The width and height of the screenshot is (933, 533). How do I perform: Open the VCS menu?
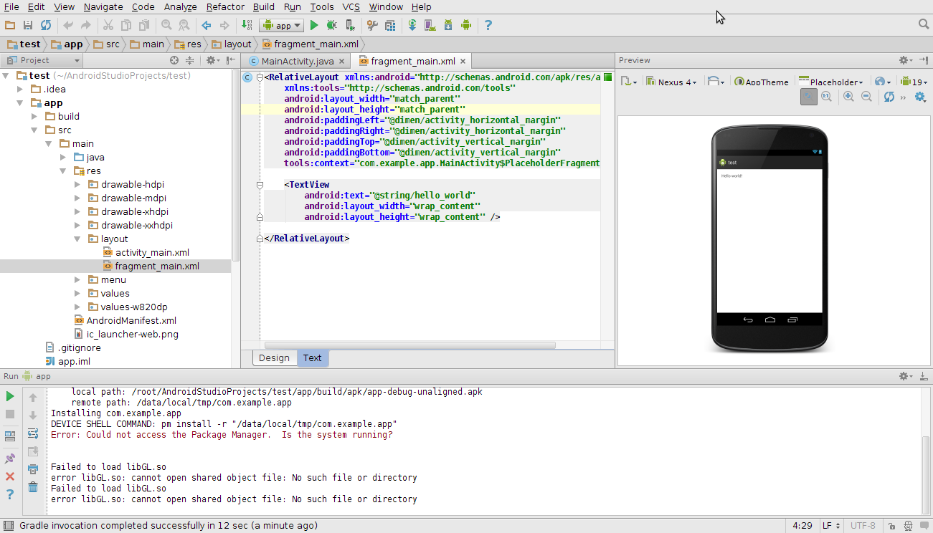[351, 6]
